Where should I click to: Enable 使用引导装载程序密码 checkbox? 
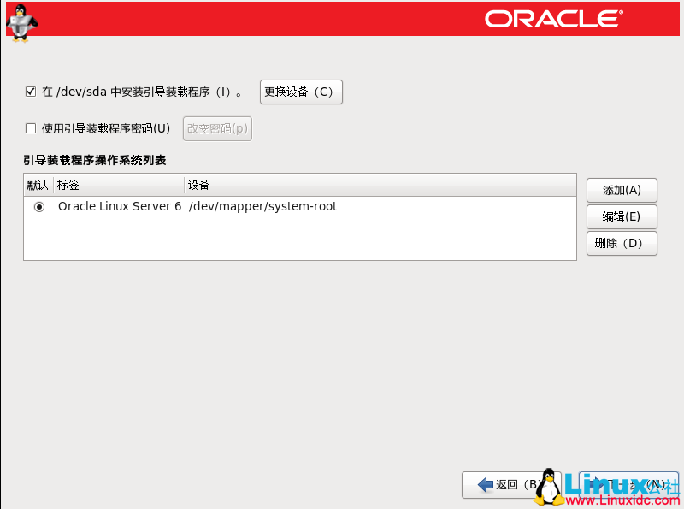point(31,128)
